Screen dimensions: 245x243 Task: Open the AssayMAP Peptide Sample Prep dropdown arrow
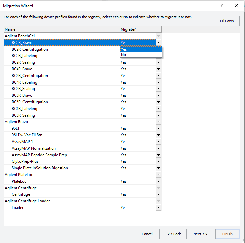(158, 155)
